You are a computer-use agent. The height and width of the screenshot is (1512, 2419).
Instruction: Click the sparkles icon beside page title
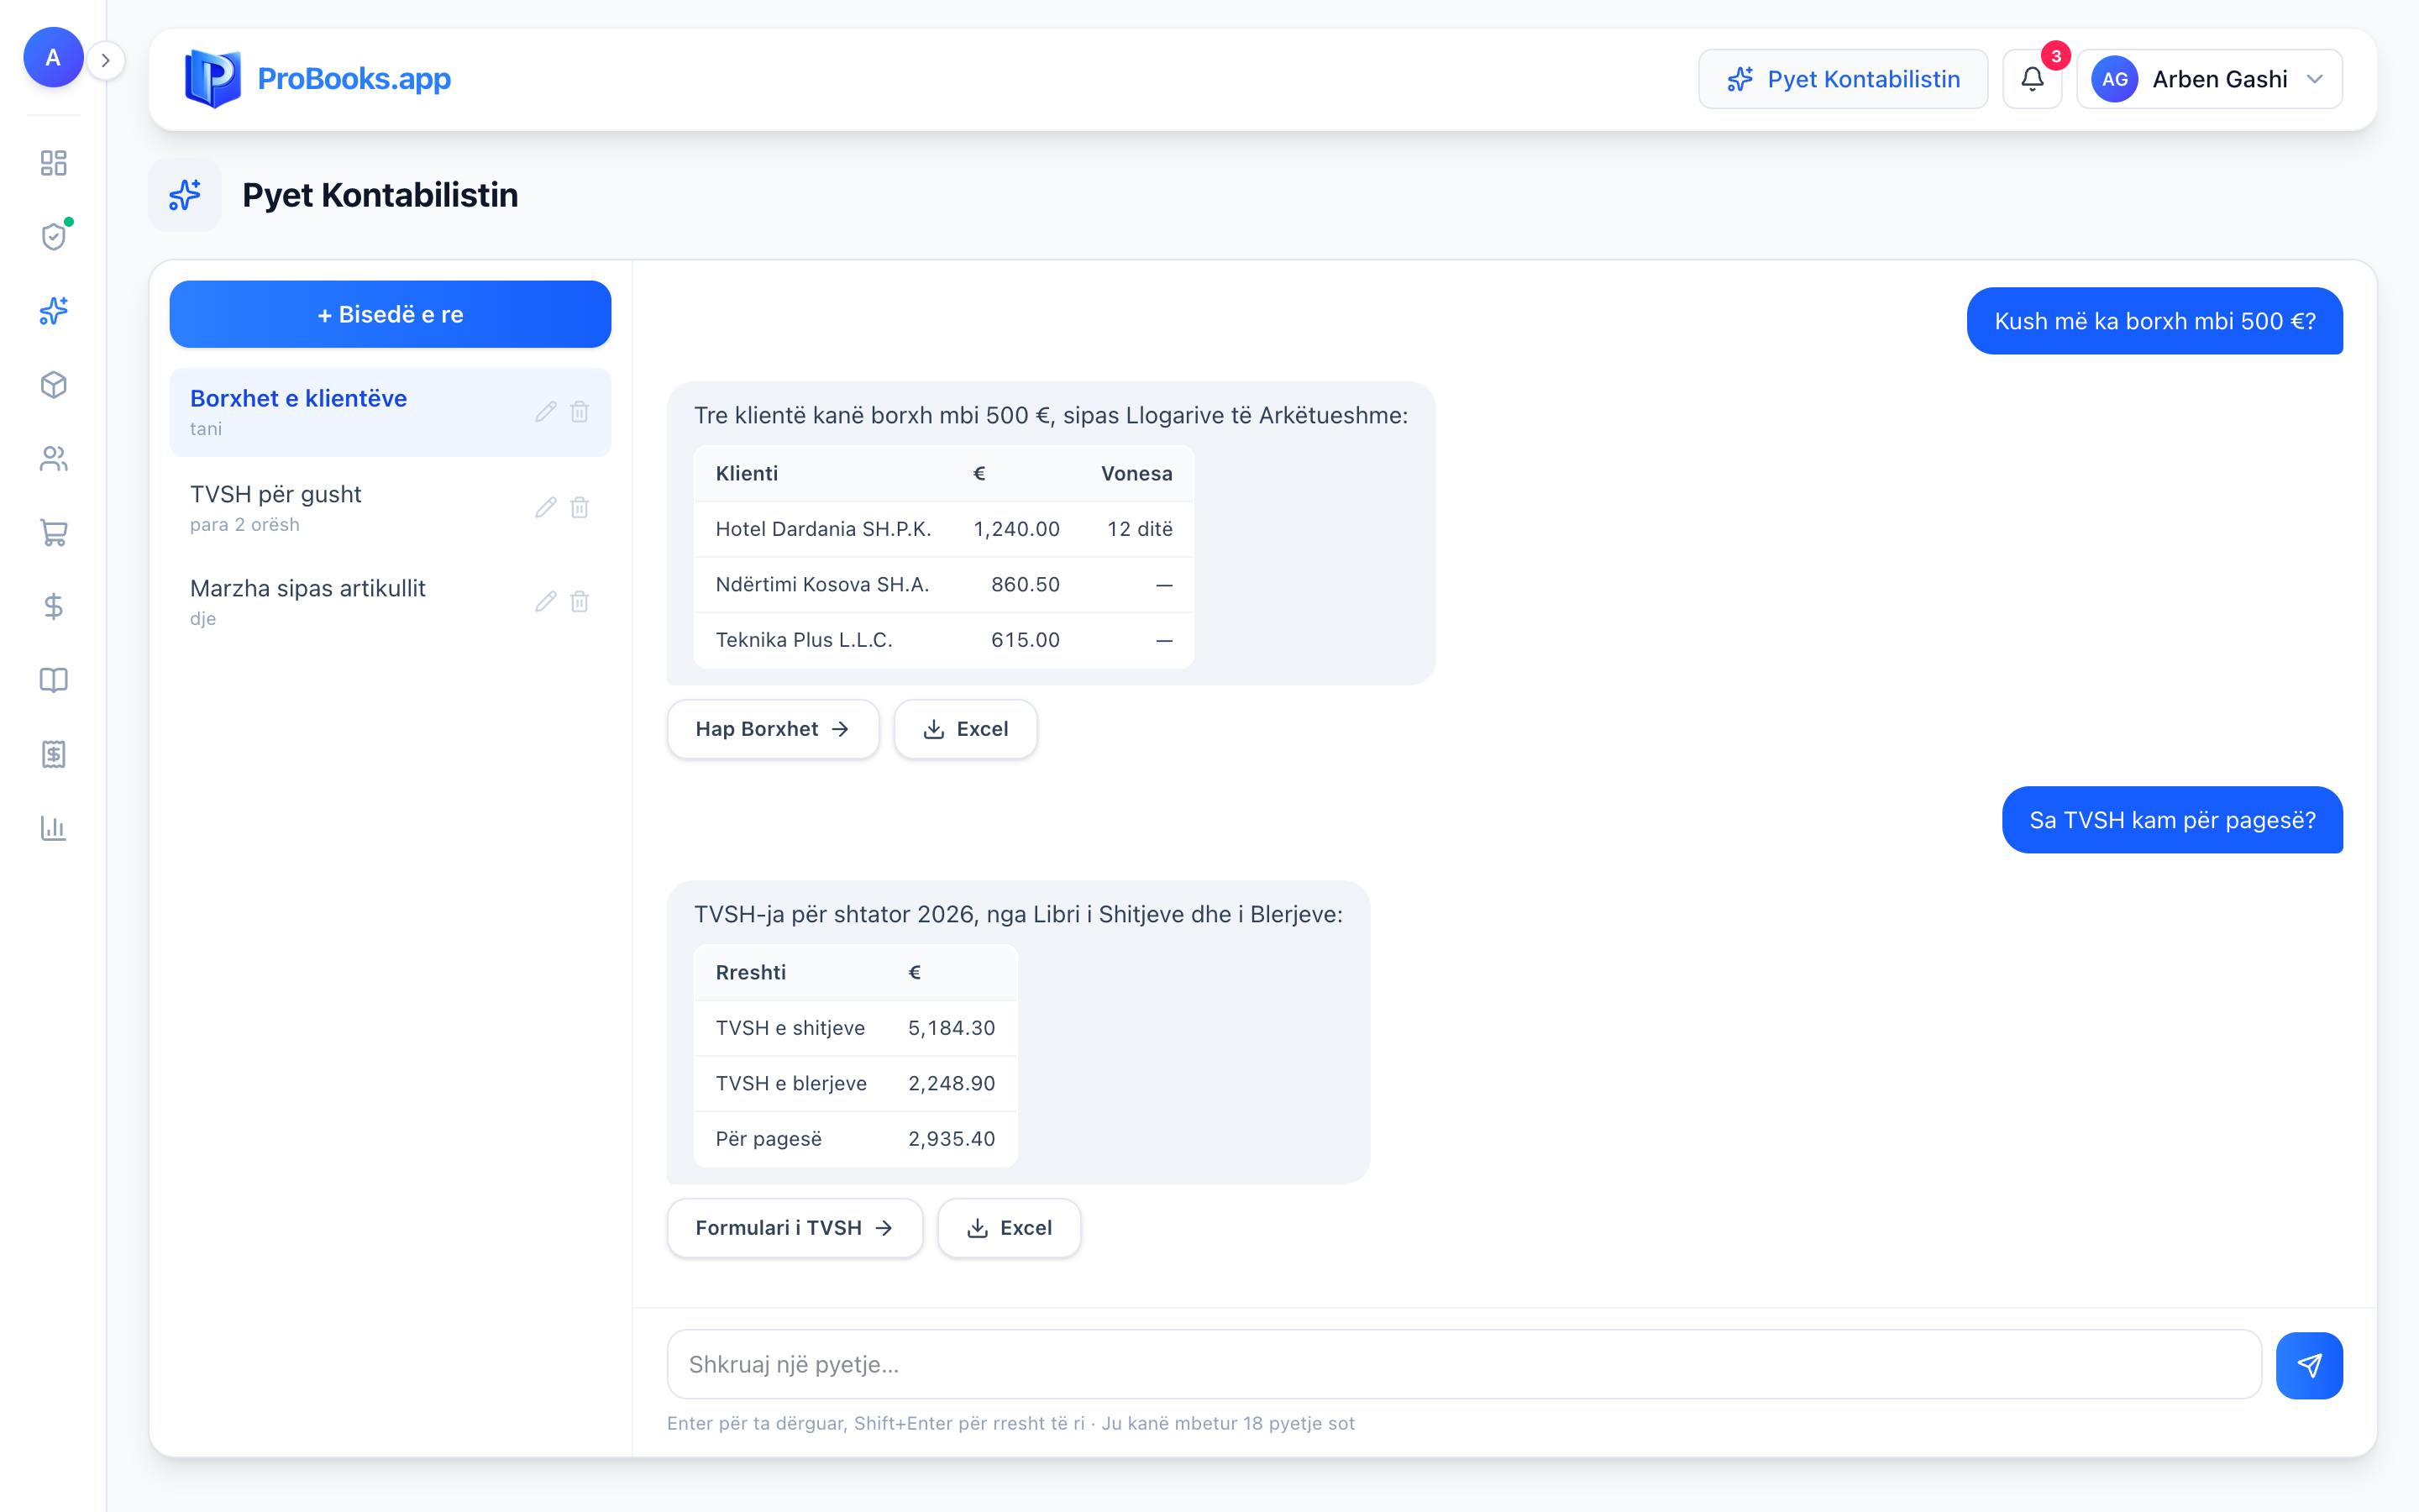pos(185,195)
